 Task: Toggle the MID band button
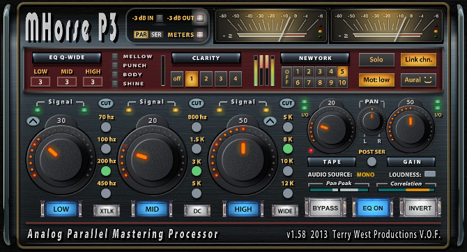pyautogui.click(x=152, y=209)
